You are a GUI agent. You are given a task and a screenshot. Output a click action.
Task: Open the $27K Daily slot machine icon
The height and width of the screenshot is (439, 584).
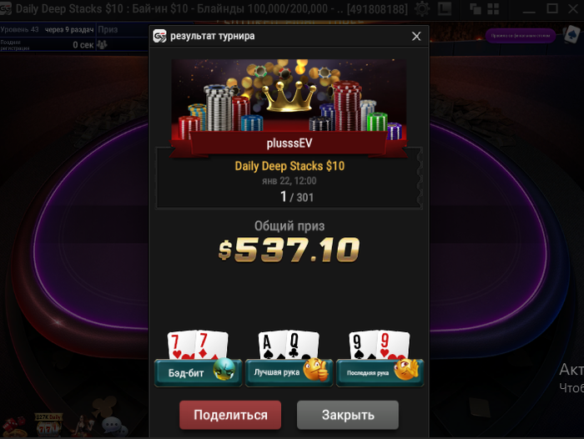pos(48,425)
